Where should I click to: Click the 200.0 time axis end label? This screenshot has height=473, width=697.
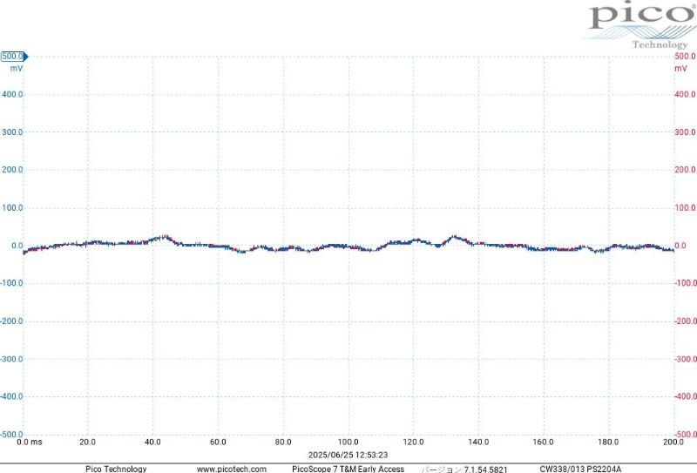[x=673, y=442]
